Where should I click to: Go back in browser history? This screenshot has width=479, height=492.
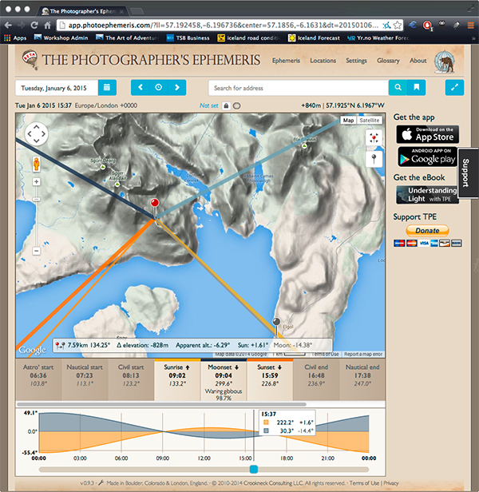pos(9,25)
